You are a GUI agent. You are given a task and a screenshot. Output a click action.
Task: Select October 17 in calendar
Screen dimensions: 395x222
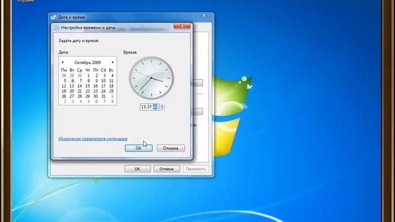pos(103,86)
